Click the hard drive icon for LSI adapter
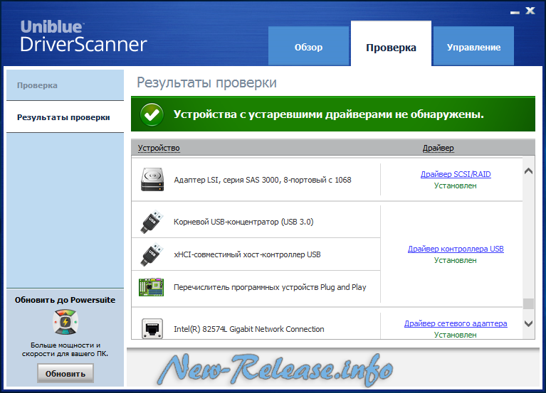 152,180
